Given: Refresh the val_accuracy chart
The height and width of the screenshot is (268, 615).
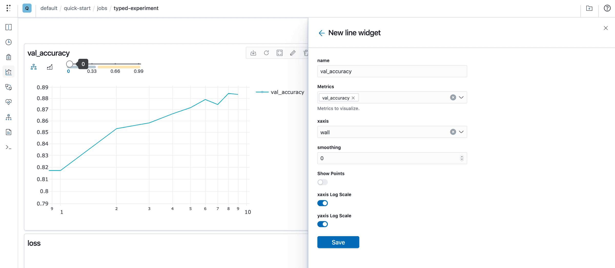Looking at the screenshot, I should [x=266, y=53].
